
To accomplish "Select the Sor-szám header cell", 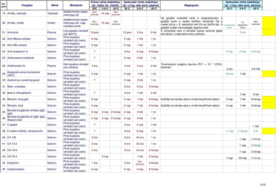I will click(4, 5).
